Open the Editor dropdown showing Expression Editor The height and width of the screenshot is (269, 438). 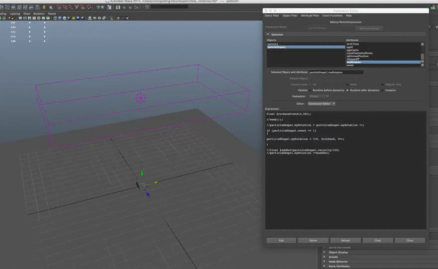(x=322, y=104)
